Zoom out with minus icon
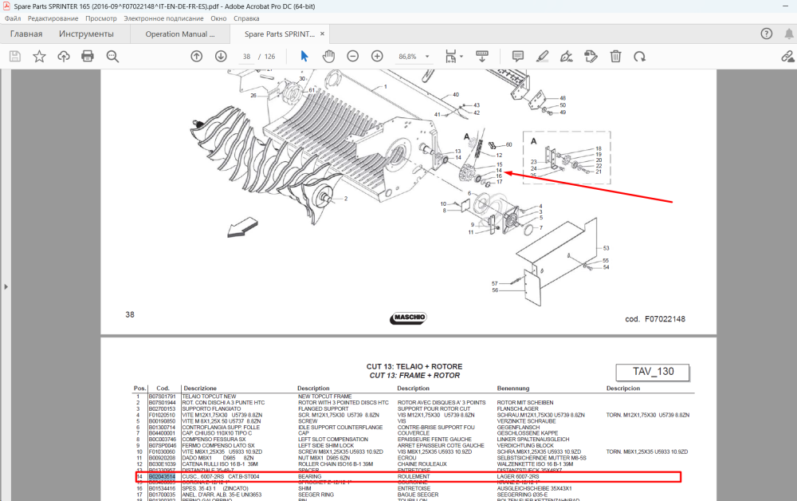This screenshot has width=797, height=501. [x=353, y=57]
